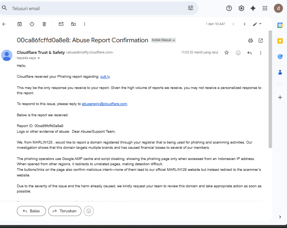Screen dimensions: 287x228
Task: Report this email as spam
Action: 32,24
